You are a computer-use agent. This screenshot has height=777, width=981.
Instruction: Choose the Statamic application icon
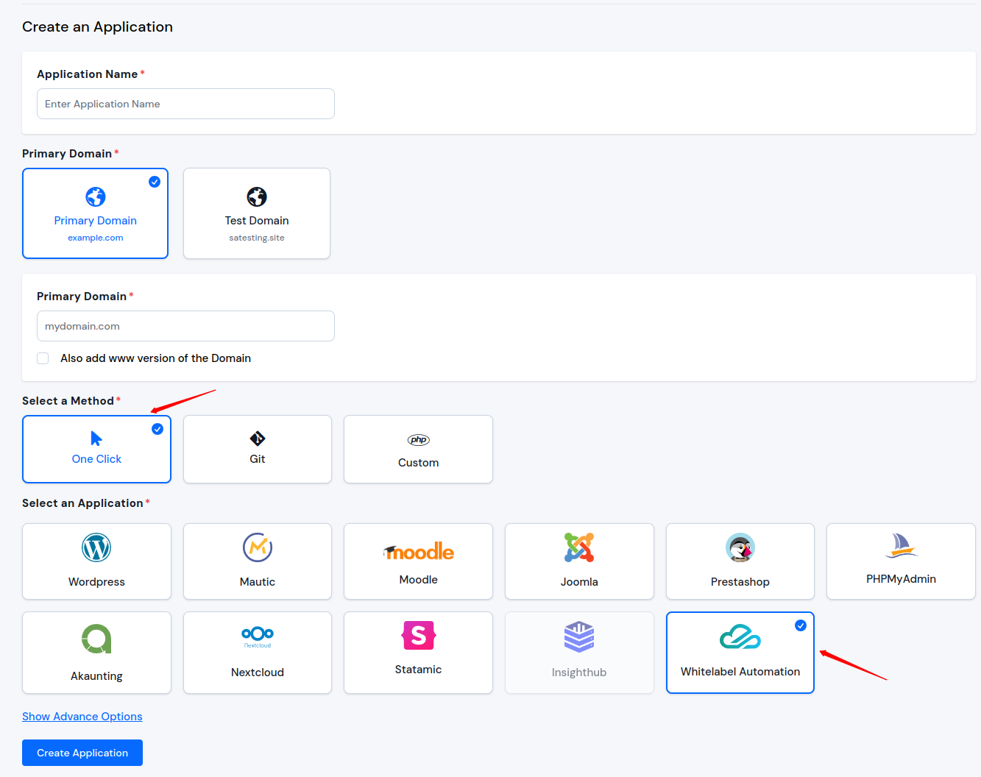(418, 635)
